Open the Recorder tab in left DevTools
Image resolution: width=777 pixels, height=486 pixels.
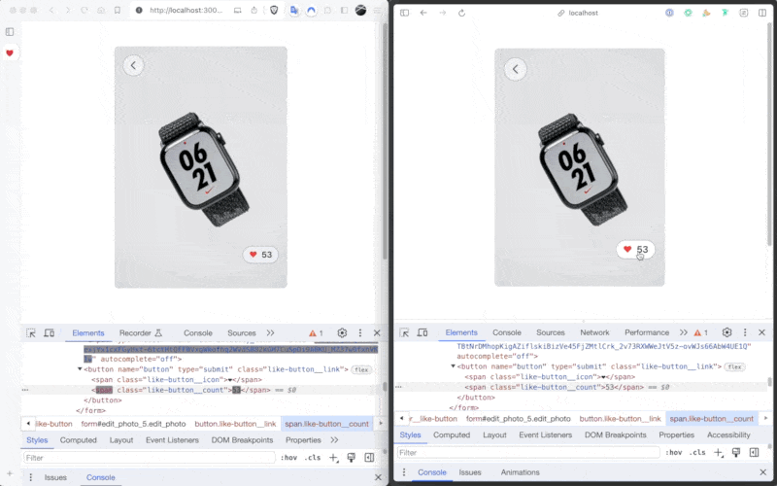pyautogui.click(x=140, y=332)
